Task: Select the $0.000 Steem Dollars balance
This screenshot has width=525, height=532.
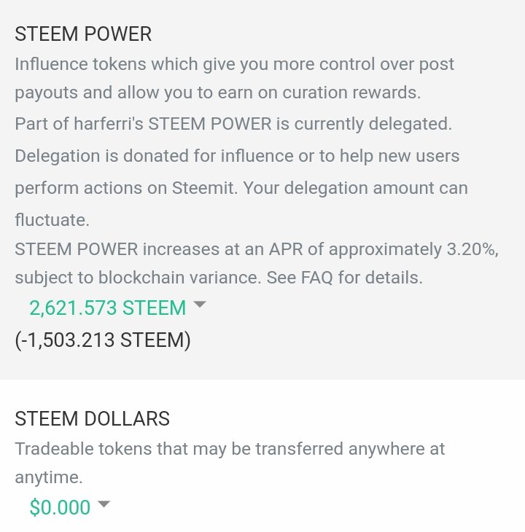Action: 60,507
